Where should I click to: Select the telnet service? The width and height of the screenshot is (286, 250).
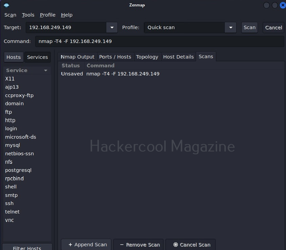coord(27,212)
